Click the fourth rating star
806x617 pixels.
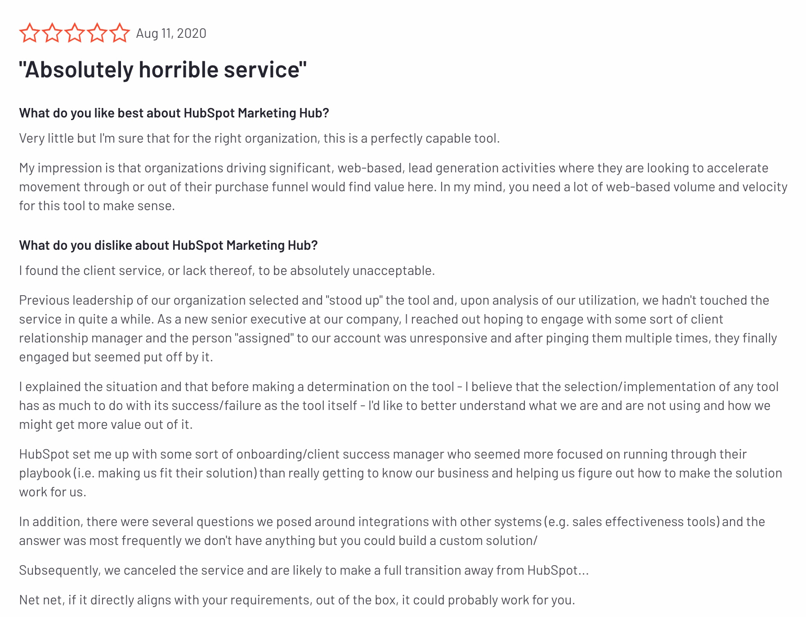[97, 33]
